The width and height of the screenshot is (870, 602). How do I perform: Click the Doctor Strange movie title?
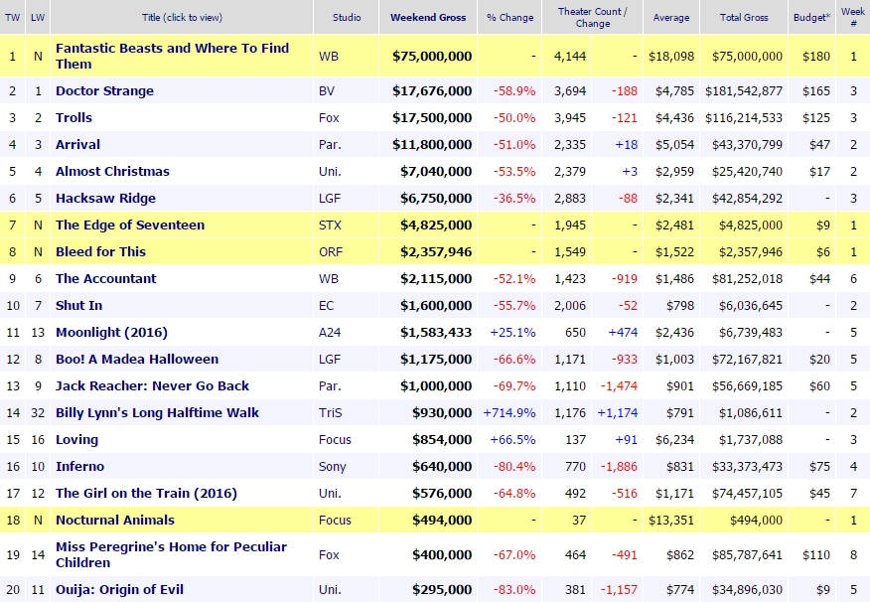point(104,91)
